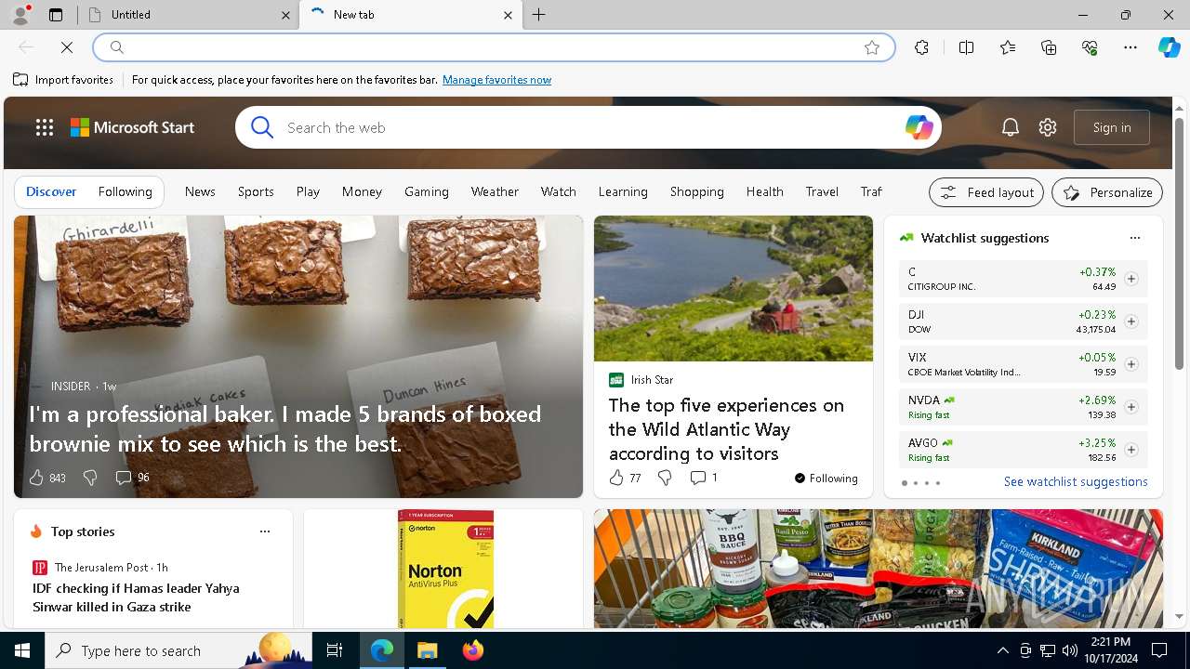
Task: Open the Collections icon
Action: pyautogui.click(x=1049, y=47)
